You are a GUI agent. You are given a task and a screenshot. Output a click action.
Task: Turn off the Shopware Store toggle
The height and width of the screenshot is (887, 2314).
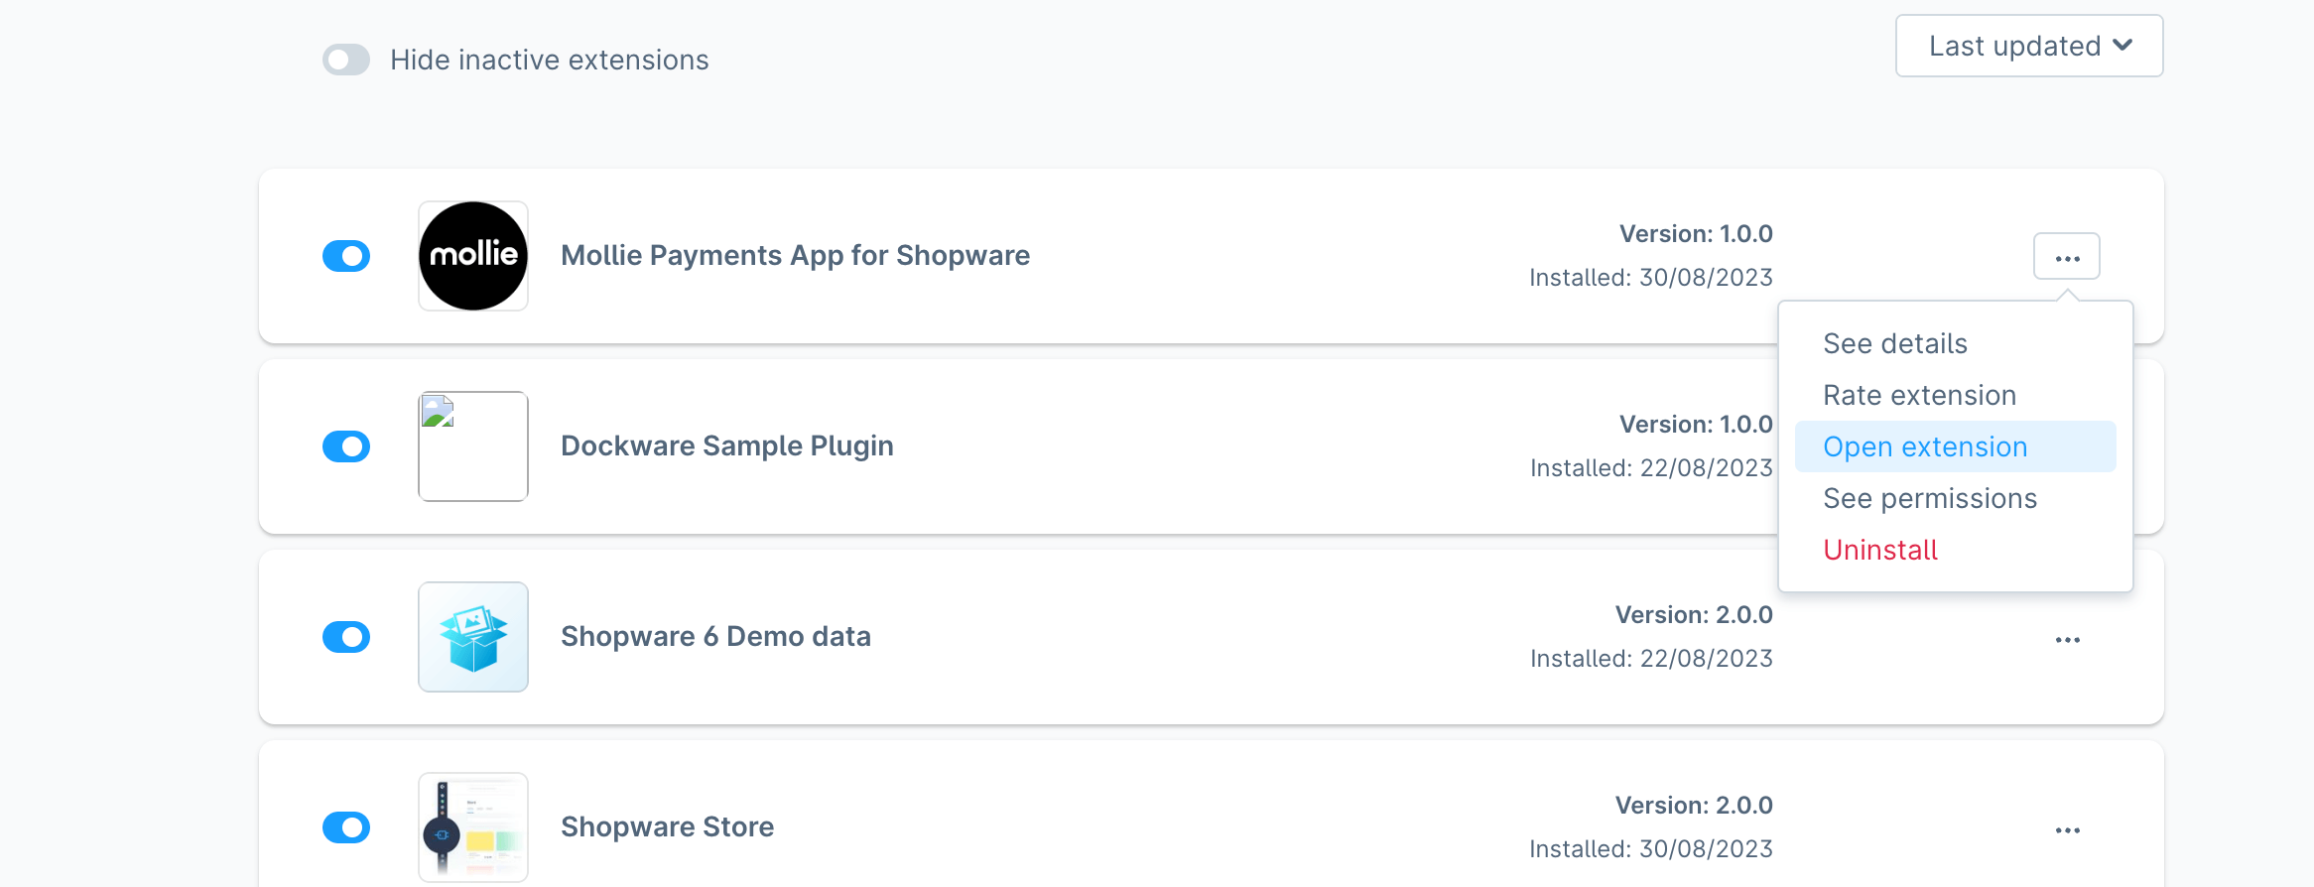[346, 827]
